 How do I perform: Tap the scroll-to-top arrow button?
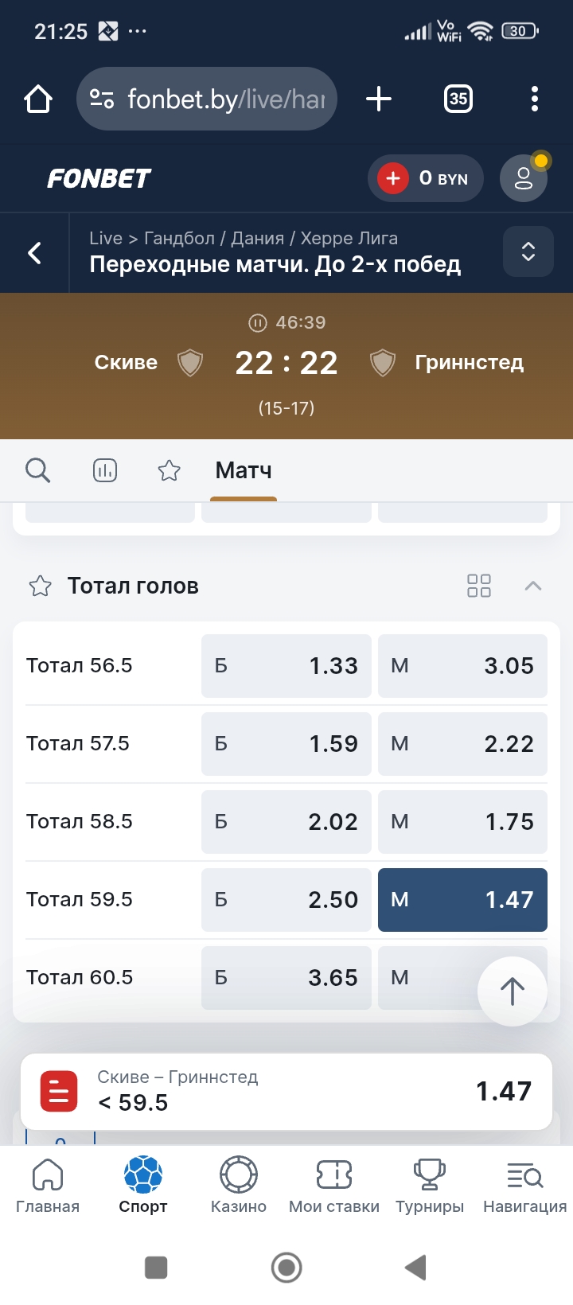tap(512, 991)
